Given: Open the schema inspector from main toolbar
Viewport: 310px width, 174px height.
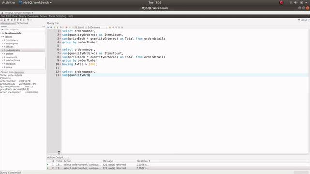Looking at the screenshot, I should click(x=8, y=20).
